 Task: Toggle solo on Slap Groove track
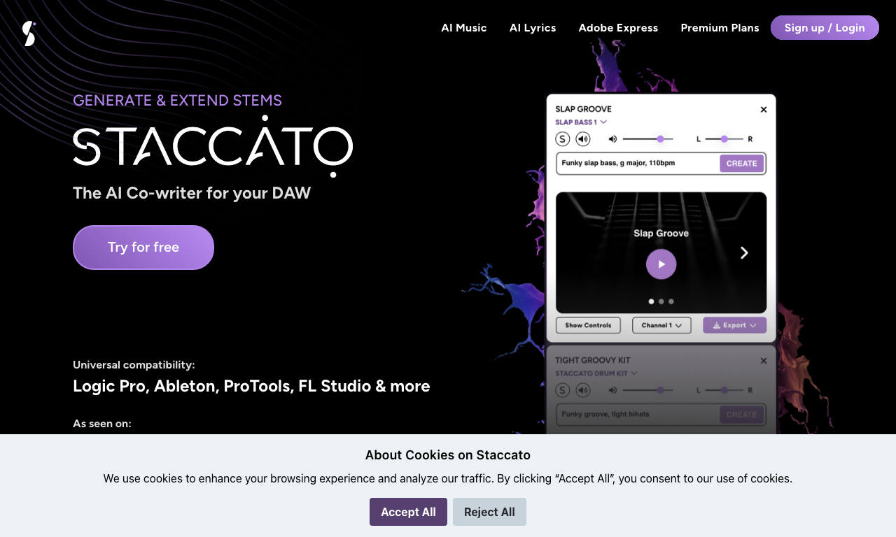(563, 139)
